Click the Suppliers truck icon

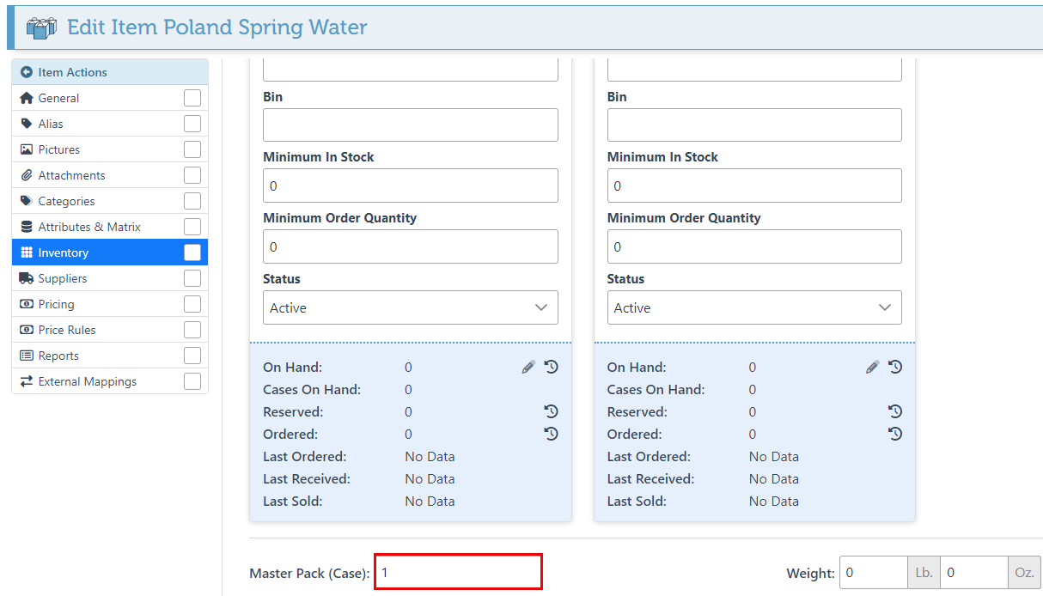point(27,278)
